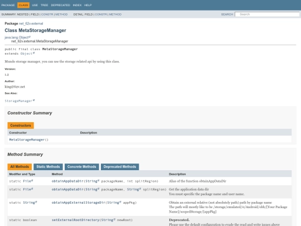The width and height of the screenshot is (301, 226).
Task: Click the 'static boolean' modifier cell
Action: 23,220
